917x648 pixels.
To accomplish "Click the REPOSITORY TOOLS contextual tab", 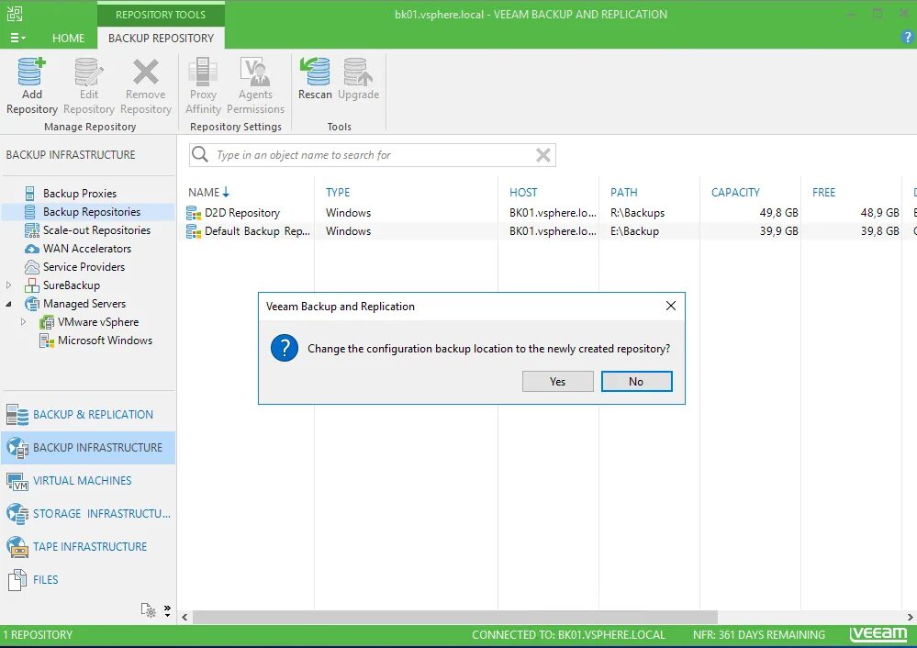I will (161, 15).
